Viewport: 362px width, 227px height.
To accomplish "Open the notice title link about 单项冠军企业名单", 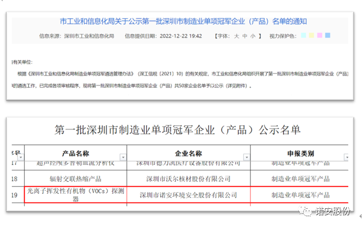I will 183,21.
